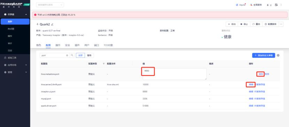Image resolution: width=289 pixels, height=127 pixels.
Task: Expand the 管理 sidebar section
Action: click(x=26, y=72)
